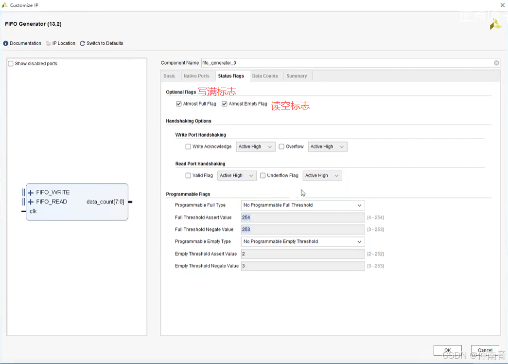Open Write Acknowledge Active High dropdown
The width and height of the screenshot is (508, 364).
[256, 146]
